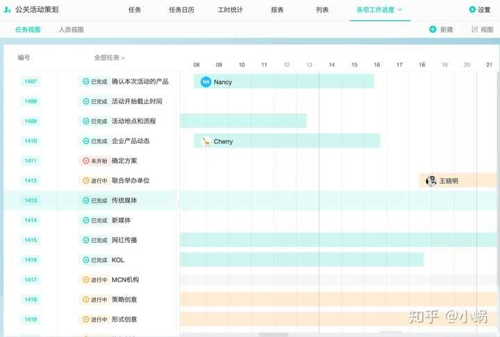Image resolution: width=500 pixels, height=337 pixels.
Task: Click the 编号 column header
Action: tap(24, 58)
